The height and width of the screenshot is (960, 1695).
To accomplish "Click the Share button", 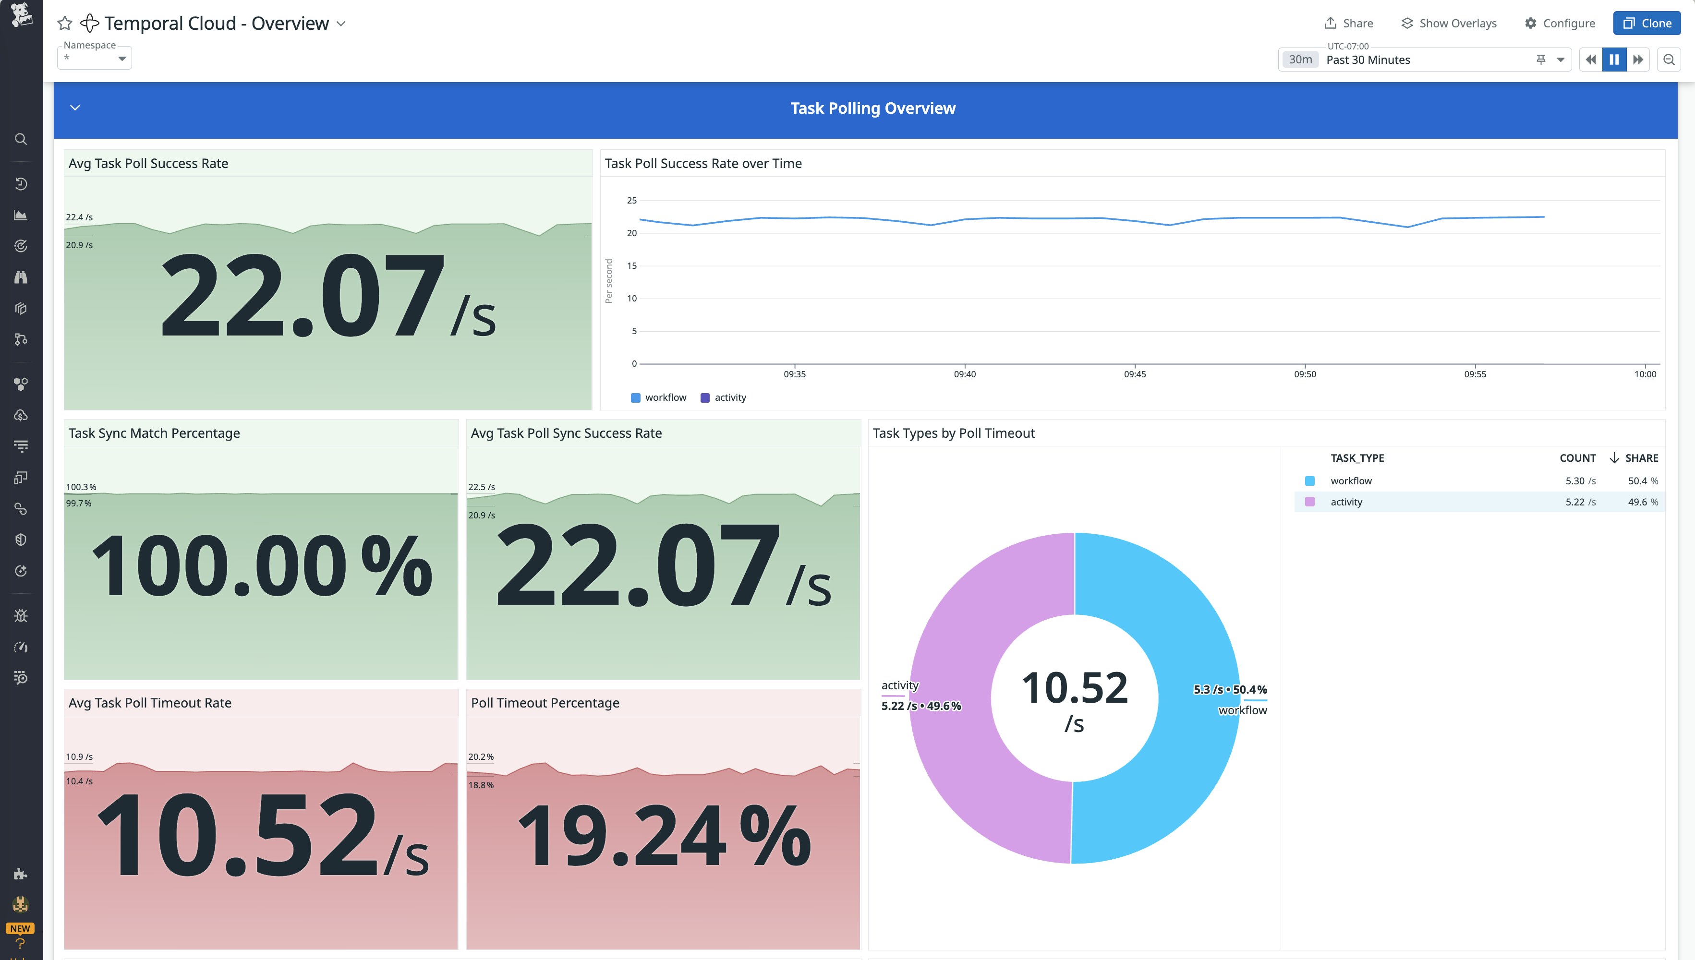I will (1349, 23).
